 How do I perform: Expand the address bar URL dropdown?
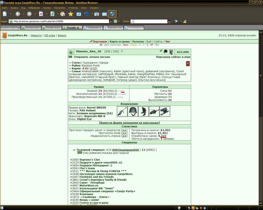click(x=111, y=21)
